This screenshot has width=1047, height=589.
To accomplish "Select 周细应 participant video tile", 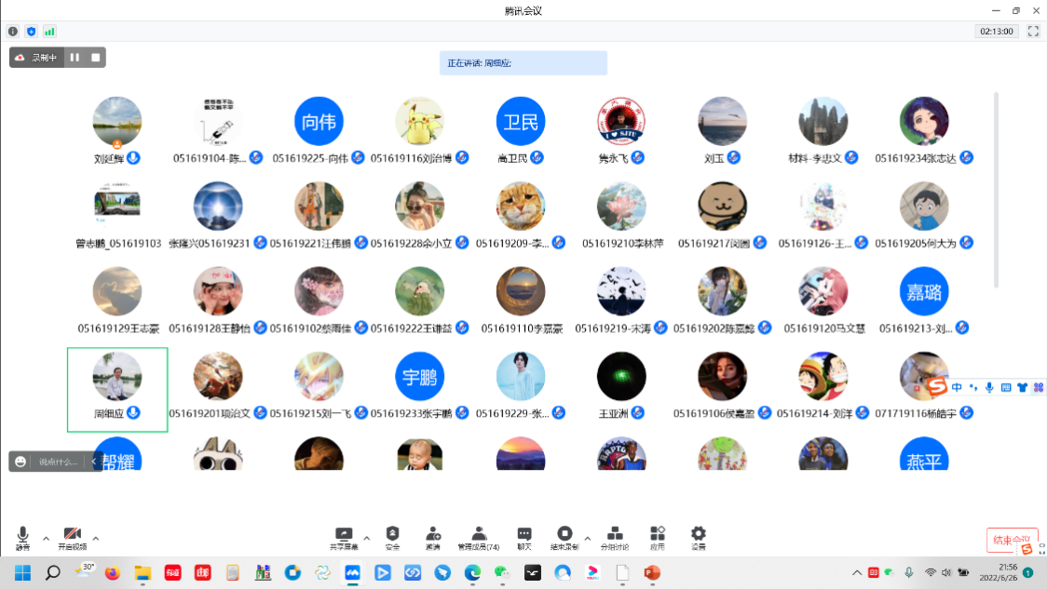I will coord(117,388).
